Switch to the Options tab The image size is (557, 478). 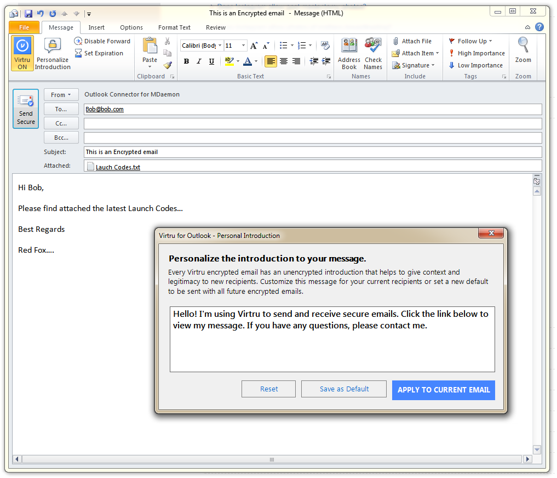coord(131,27)
